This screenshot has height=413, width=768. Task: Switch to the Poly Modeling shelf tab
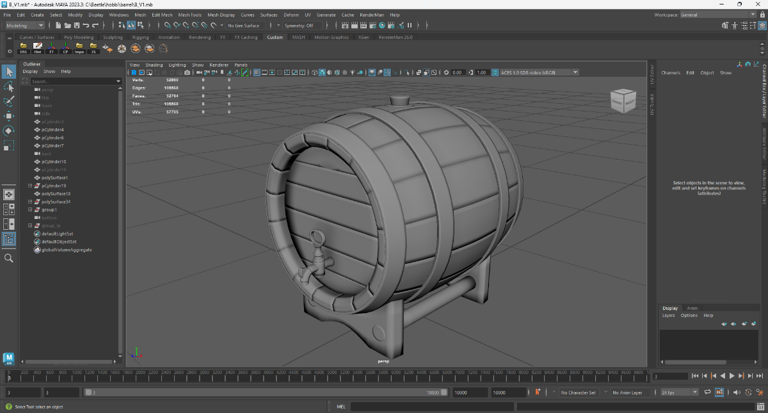click(x=79, y=37)
